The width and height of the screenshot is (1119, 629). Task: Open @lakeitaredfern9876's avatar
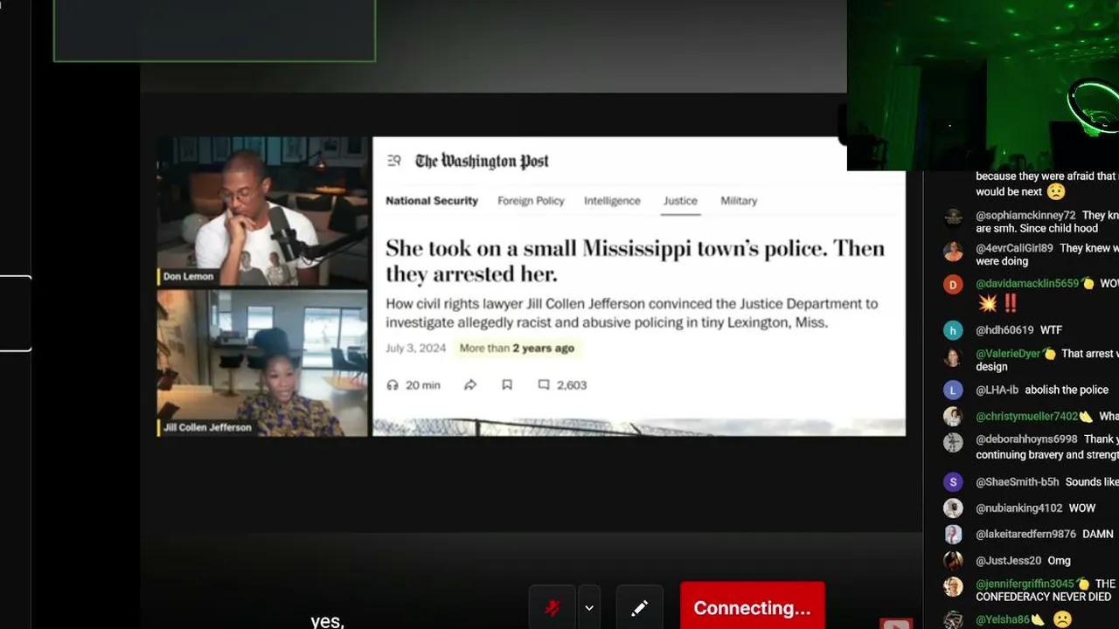[x=953, y=535]
